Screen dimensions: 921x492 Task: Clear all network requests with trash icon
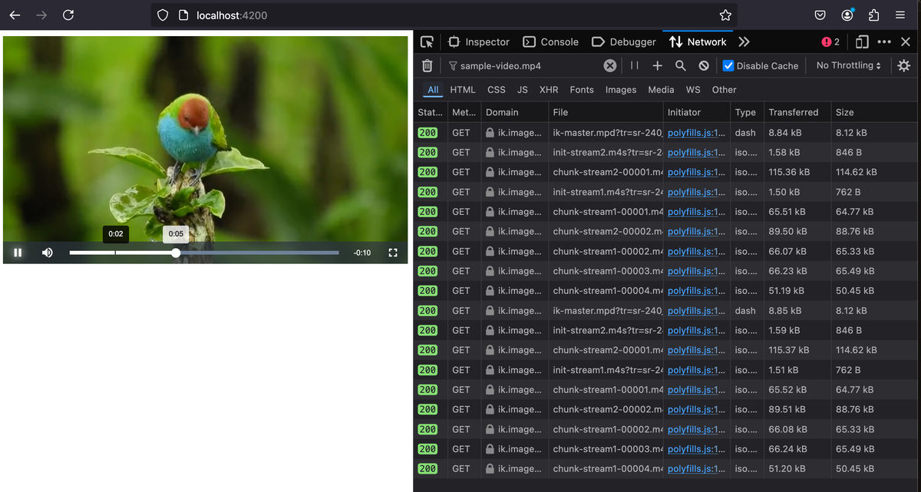[427, 65]
